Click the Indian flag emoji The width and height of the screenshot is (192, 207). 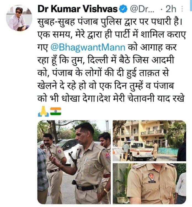tap(56, 111)
